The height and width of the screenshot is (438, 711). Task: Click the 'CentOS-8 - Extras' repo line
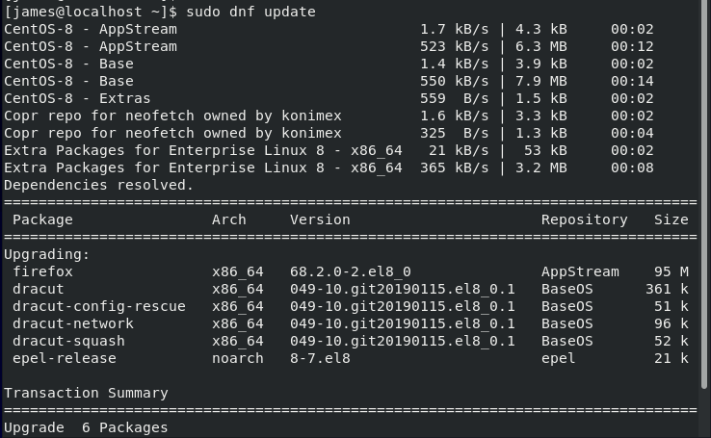[x=77, y=98]
